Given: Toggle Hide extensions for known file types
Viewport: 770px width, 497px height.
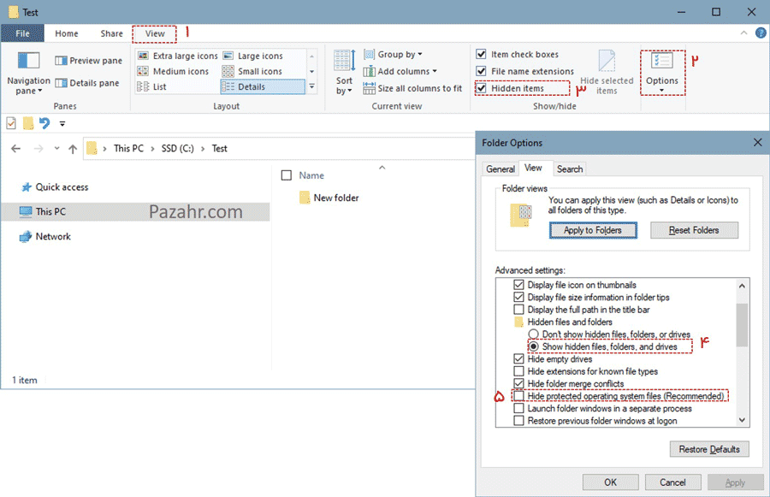Looking at the screenshot, I should 518,371.
